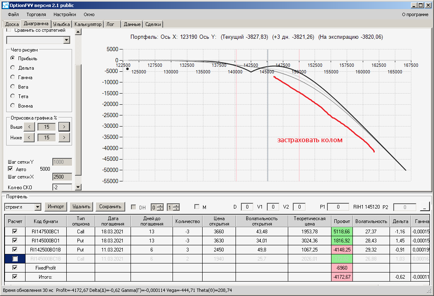Viewport: 434px width, 296px height.
Task: Toggle the DH checkbox
Action: coord(133,207)
